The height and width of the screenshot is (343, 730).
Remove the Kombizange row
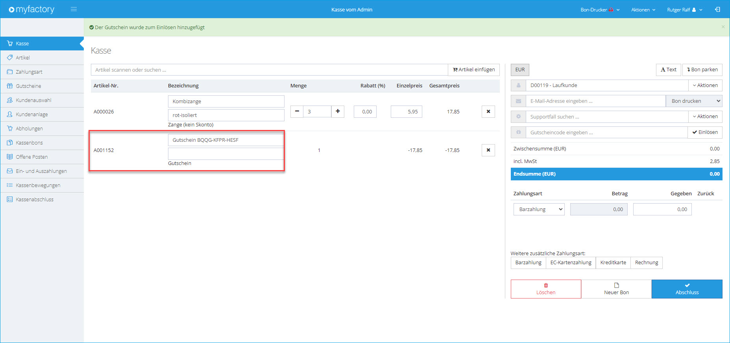(x=488, y=111)
